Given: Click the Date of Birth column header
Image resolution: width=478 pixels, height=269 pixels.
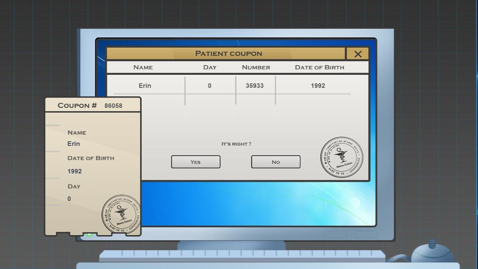Looking at the screenshot, I should (319, 67).
